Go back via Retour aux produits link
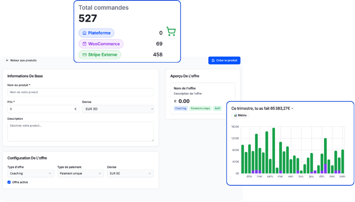This screenshot has width=355, height=202. (x=23, y=61)
